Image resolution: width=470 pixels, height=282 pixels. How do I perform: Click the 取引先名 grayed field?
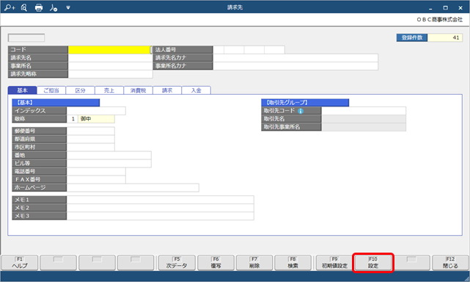point(364,119)
